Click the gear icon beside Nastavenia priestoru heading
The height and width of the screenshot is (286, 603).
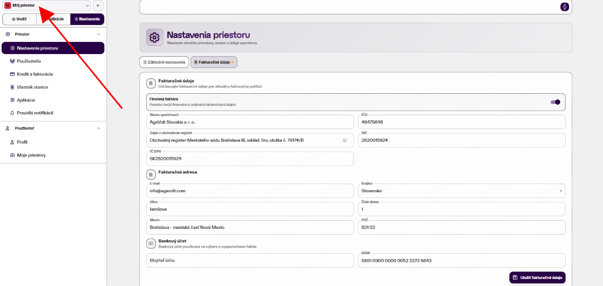click(154, 37)
